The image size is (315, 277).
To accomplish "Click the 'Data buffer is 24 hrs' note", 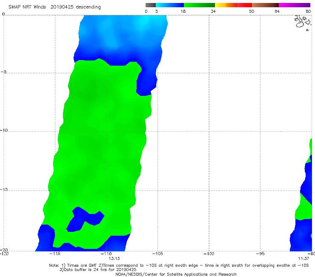I will (x=98, y=270).
